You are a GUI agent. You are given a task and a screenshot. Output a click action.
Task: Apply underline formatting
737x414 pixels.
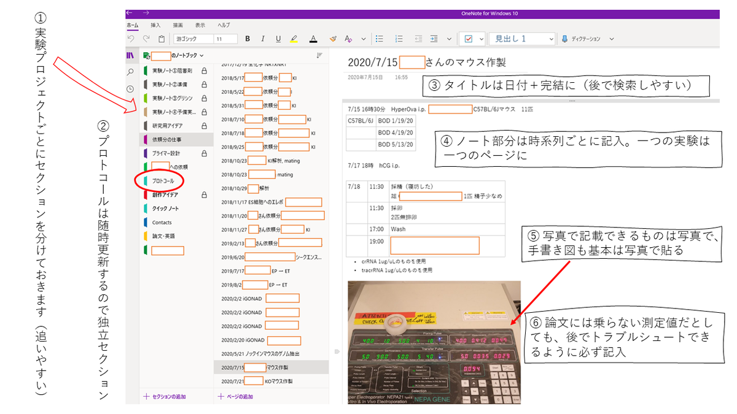pos(278,39)
